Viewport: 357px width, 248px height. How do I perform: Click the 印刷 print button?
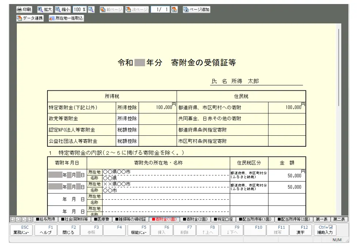point(24,10)
